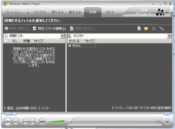
Task: Click the Stop button
Action: [x=16, y=122]
